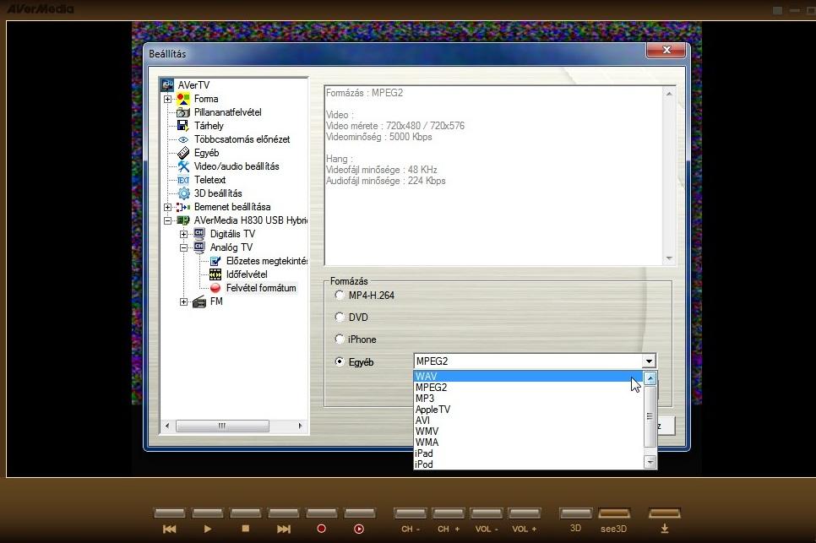Click the red record icon
This screenshot has width=816, height=543.
[321, 529]
